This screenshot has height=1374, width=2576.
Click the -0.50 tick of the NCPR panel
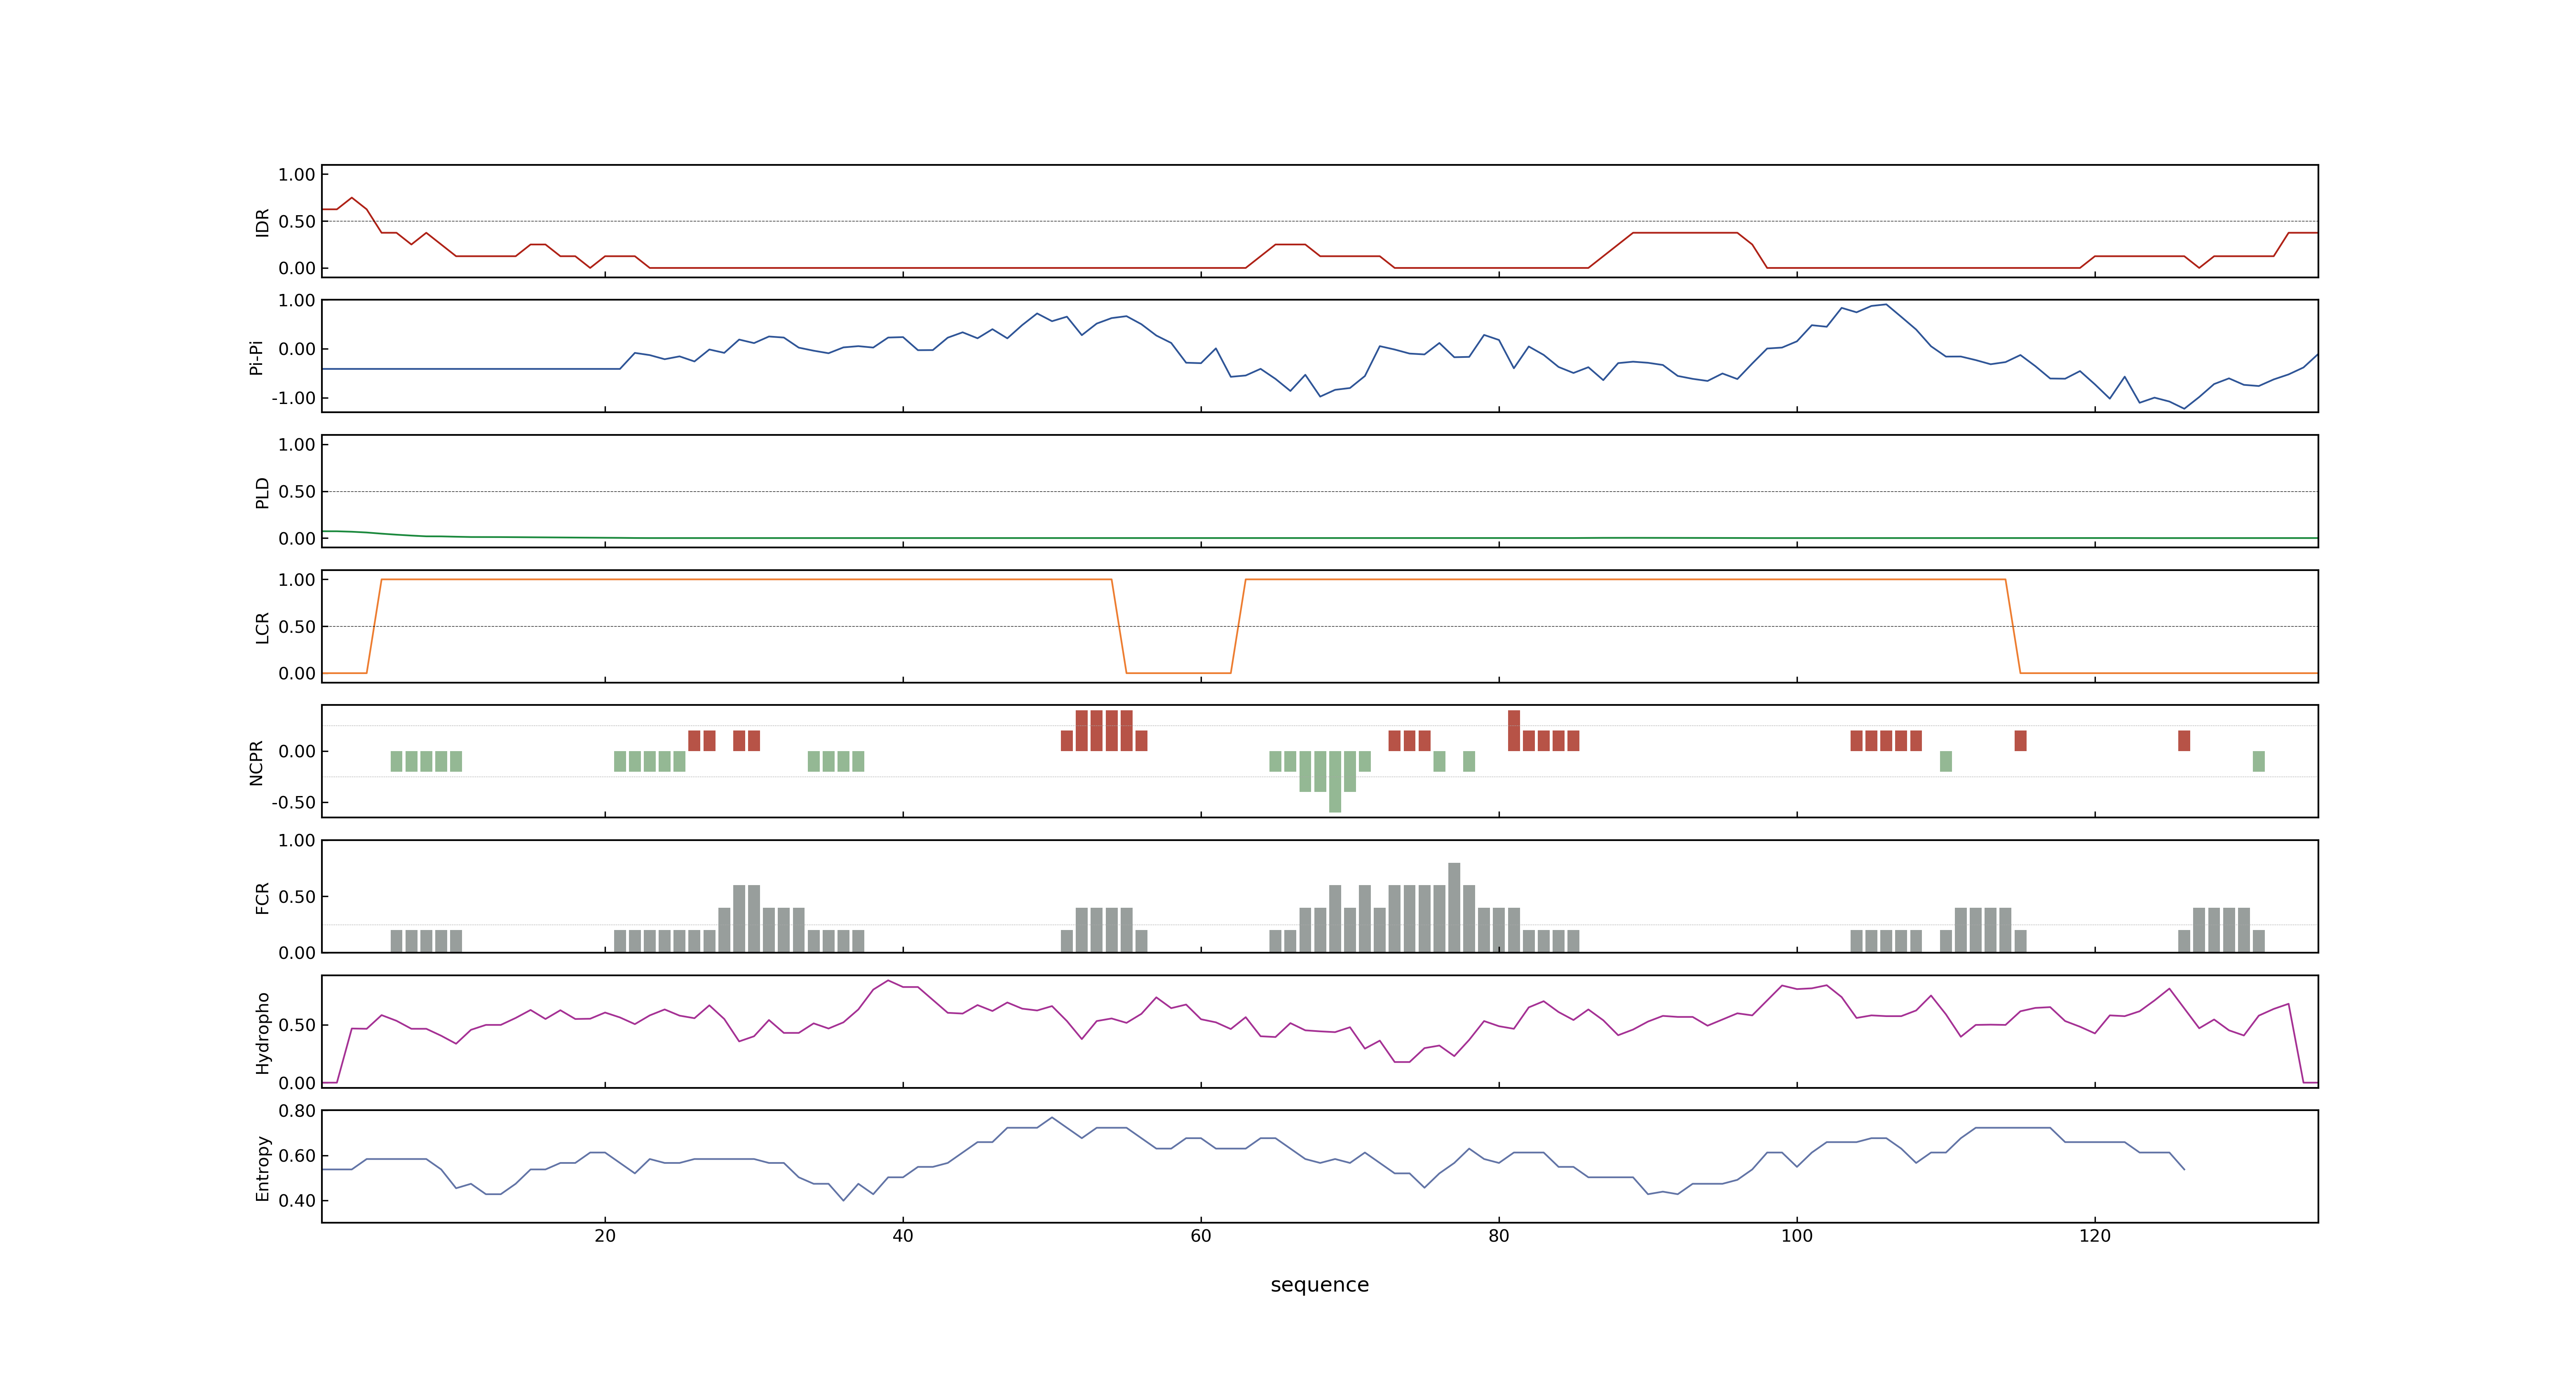(293, 803)
